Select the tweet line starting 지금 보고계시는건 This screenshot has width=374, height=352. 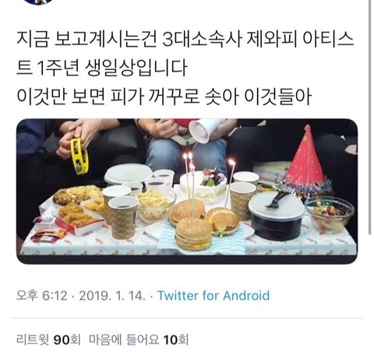coord(185,40)
